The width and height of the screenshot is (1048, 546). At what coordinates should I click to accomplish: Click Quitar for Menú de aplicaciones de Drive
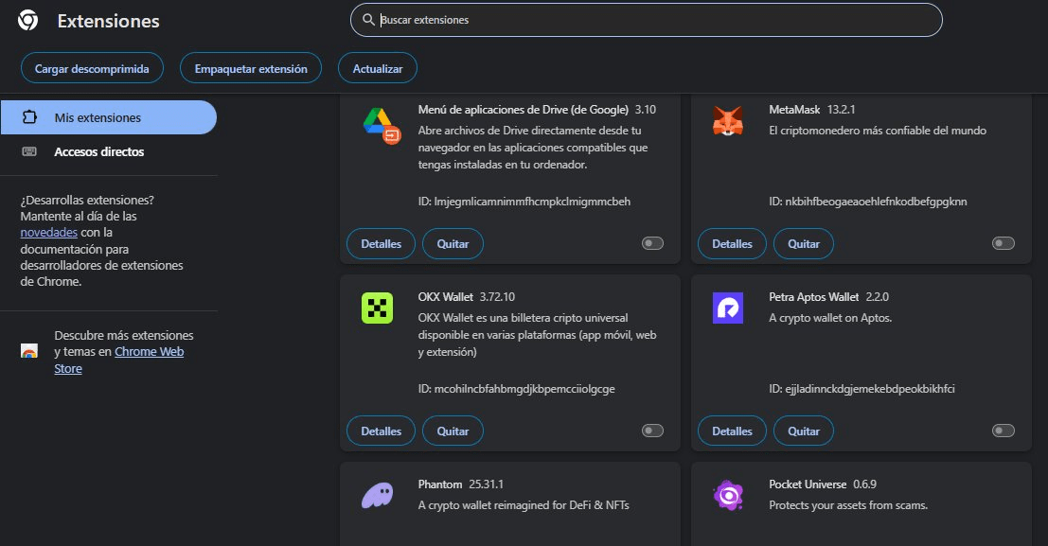tap(453, 244)
